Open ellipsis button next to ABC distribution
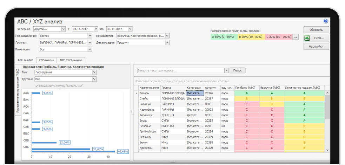This screenshot has width=345, height=165. point(295,36)
